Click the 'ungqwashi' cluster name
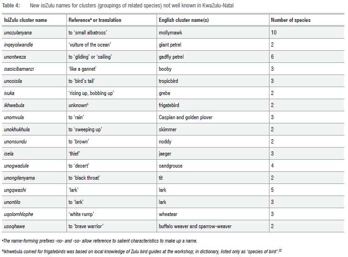The image size is (348, 257). [15, 190]
